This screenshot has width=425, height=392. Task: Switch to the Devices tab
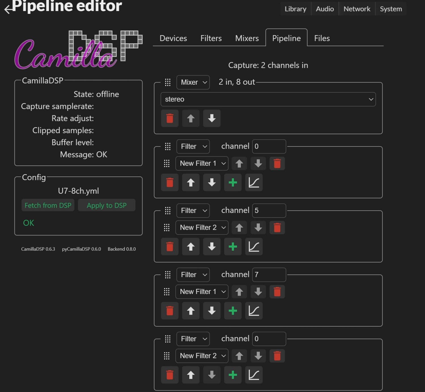click(x=173, y=38)
